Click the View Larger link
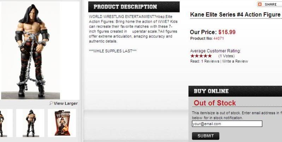Screen dimensions: 282x142 pos(66,103)
